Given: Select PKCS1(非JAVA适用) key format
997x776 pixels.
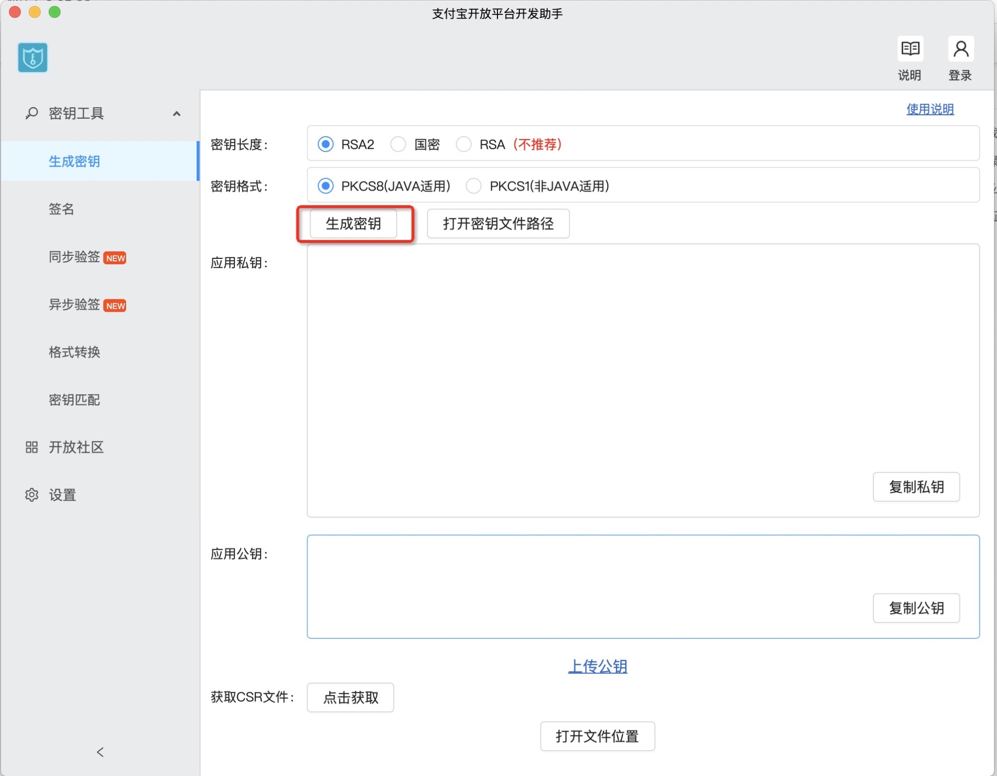Looking at the screenshot, I should (x=474, y=186).
